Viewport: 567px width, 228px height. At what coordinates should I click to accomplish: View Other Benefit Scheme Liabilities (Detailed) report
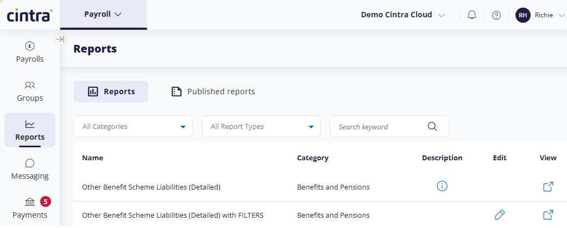(x=548, y=186)
